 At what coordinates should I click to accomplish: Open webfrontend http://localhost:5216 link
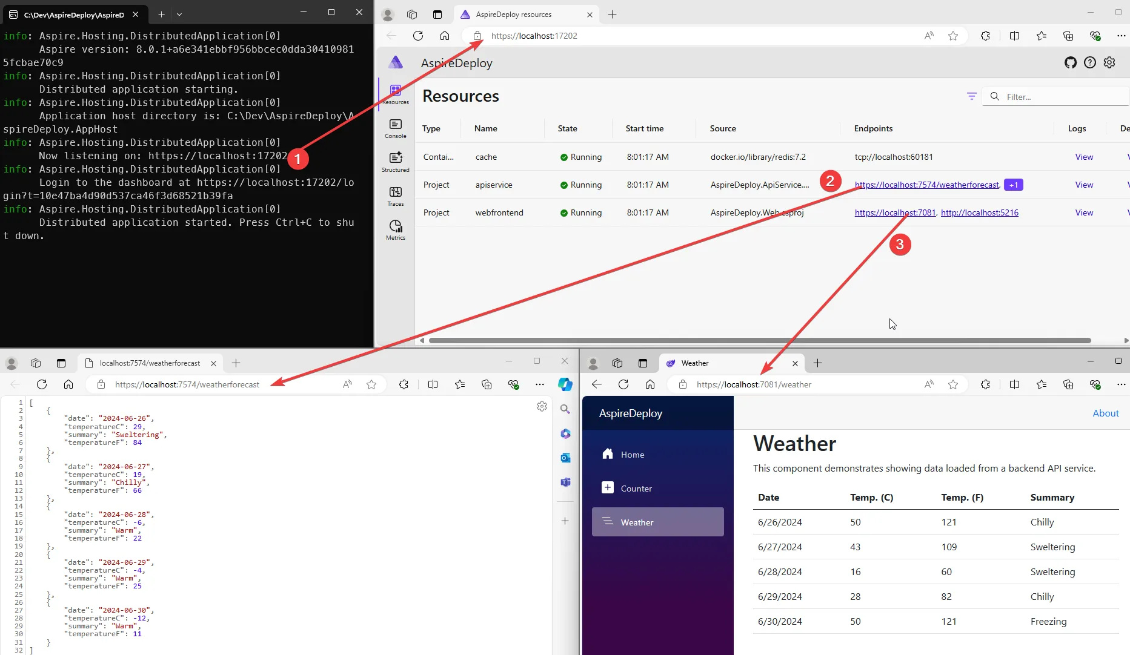pyautogui.click(x=980, y=212)
